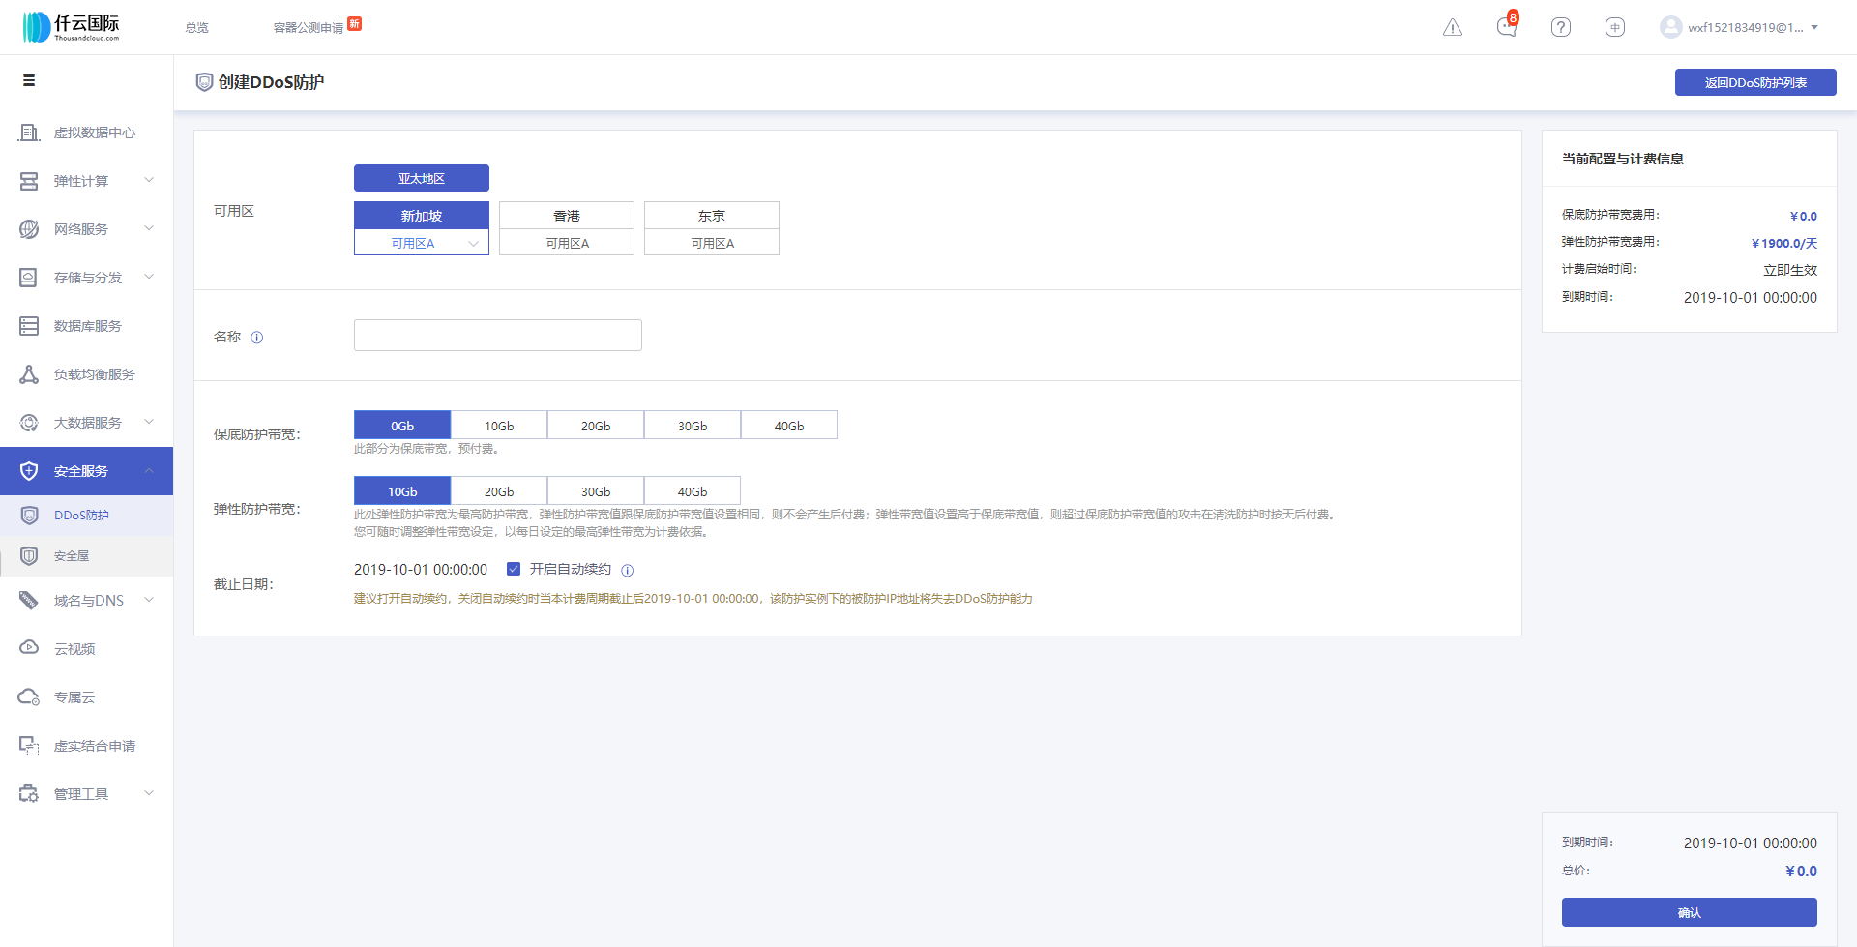Expand the 弹性计算 sidebar menu
This screenshot has height=947, width=1857.
tap(87, 181)
